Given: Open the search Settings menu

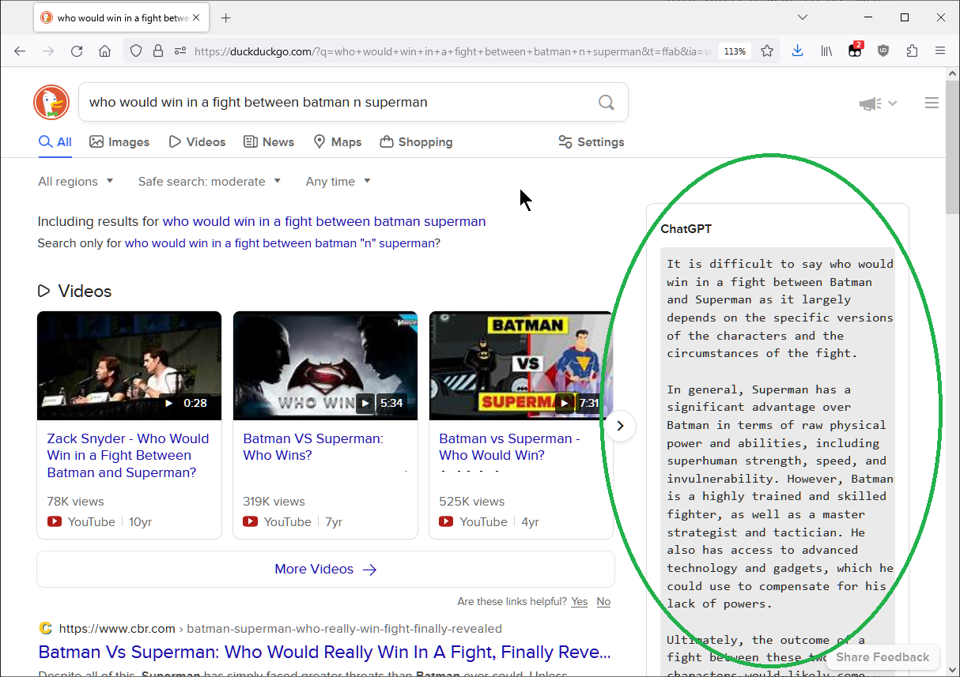Looking at the screenshot, I should pyautogui.click(x=591, y=142).
